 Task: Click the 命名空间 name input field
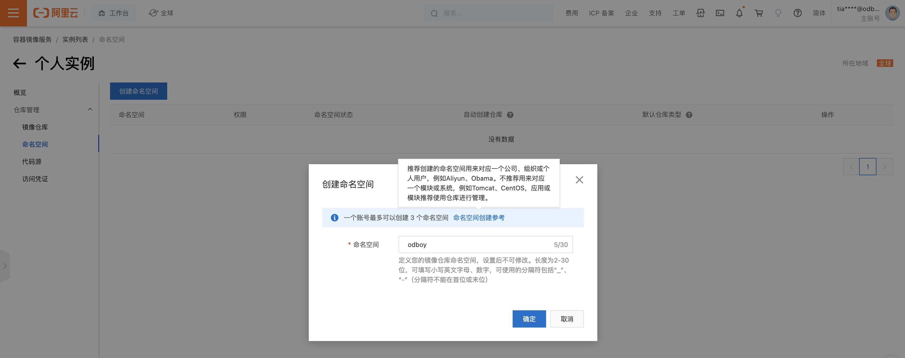[x=478, y=245]
